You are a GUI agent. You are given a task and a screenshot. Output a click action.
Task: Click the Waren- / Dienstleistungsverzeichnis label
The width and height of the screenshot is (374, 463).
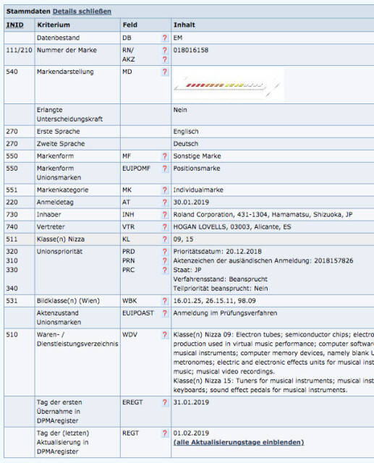click(x=77, y=339)
